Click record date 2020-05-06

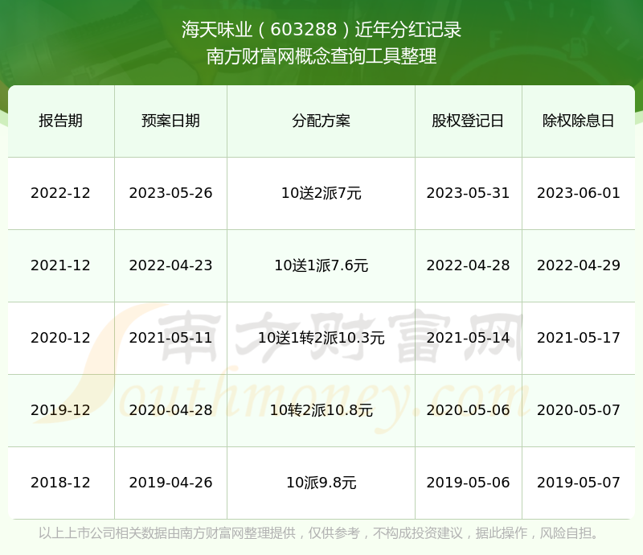[x=468, y=409]
